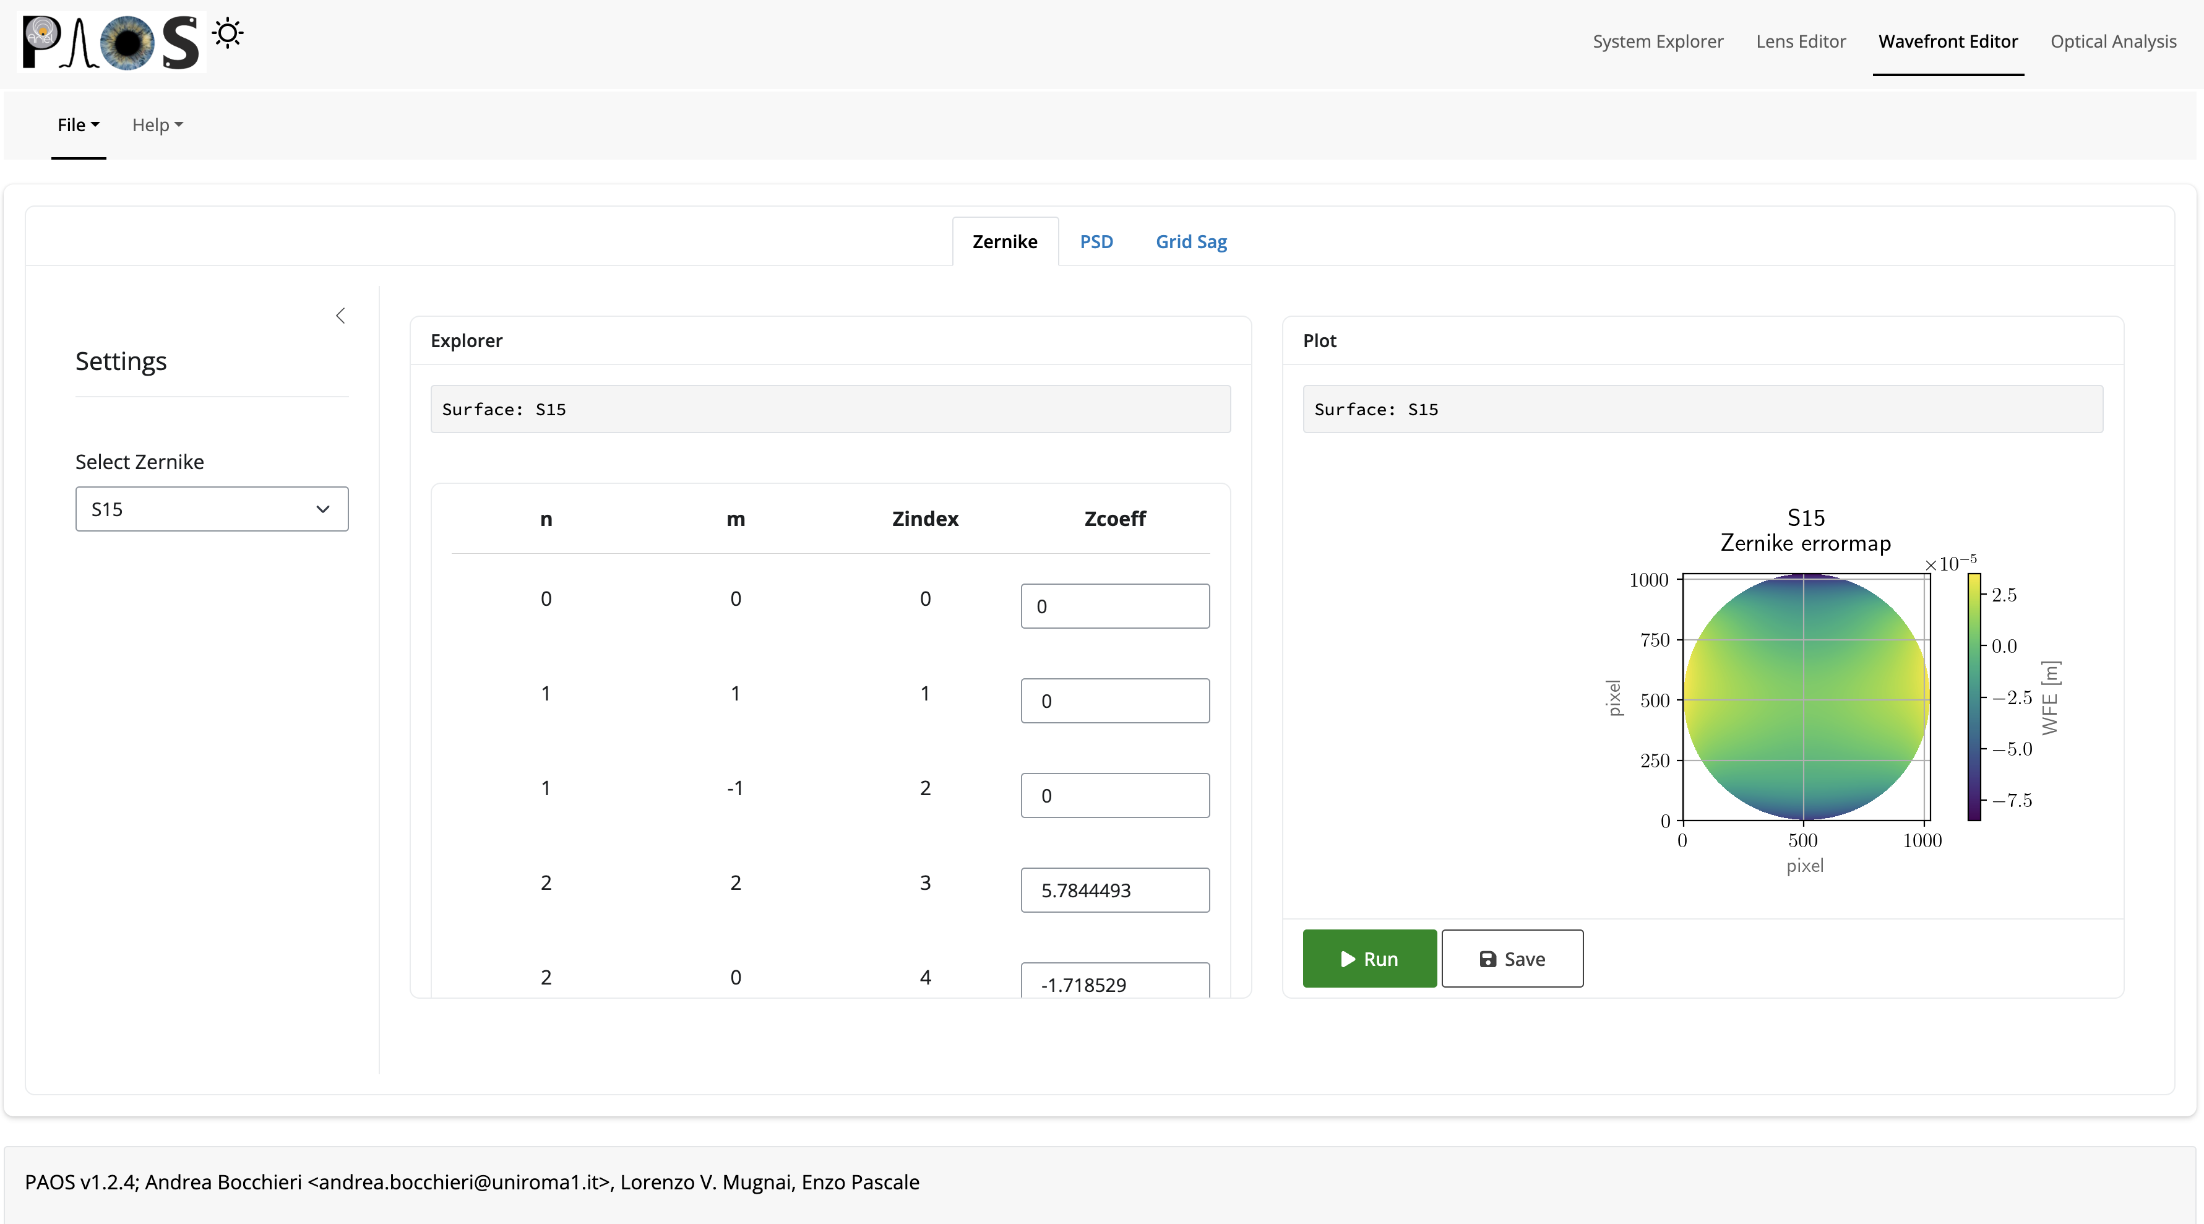Click the Explorer 'Surface: S15' text box
Screen dimensions: 2204x1224
click(x=830, y=409)
